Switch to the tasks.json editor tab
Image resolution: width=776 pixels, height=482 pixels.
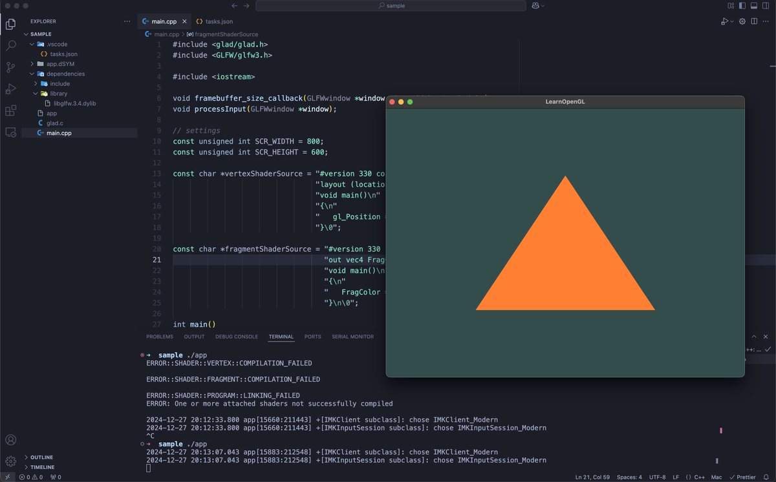tap(213, 21)
